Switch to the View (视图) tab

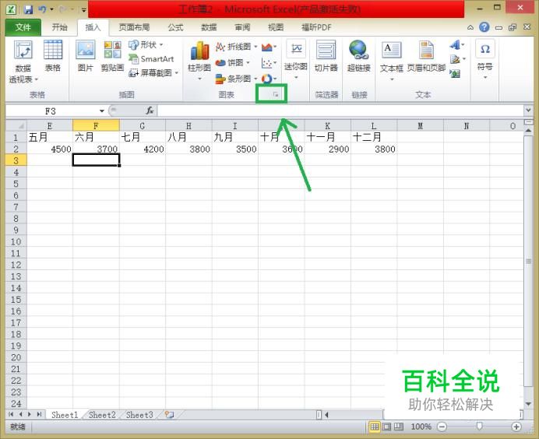tap(276, 27)
